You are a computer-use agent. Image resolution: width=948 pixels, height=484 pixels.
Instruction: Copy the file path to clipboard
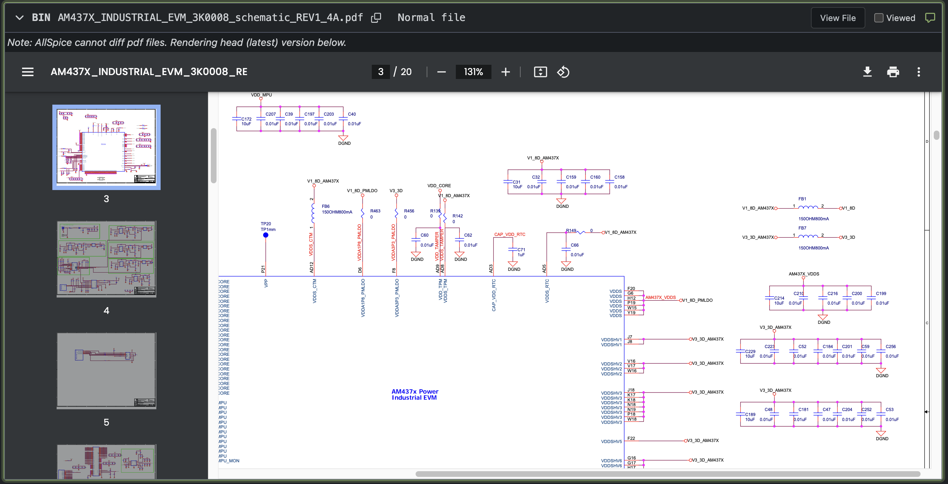click(376, 18)
